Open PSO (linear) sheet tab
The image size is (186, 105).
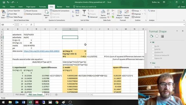[20, 94]
